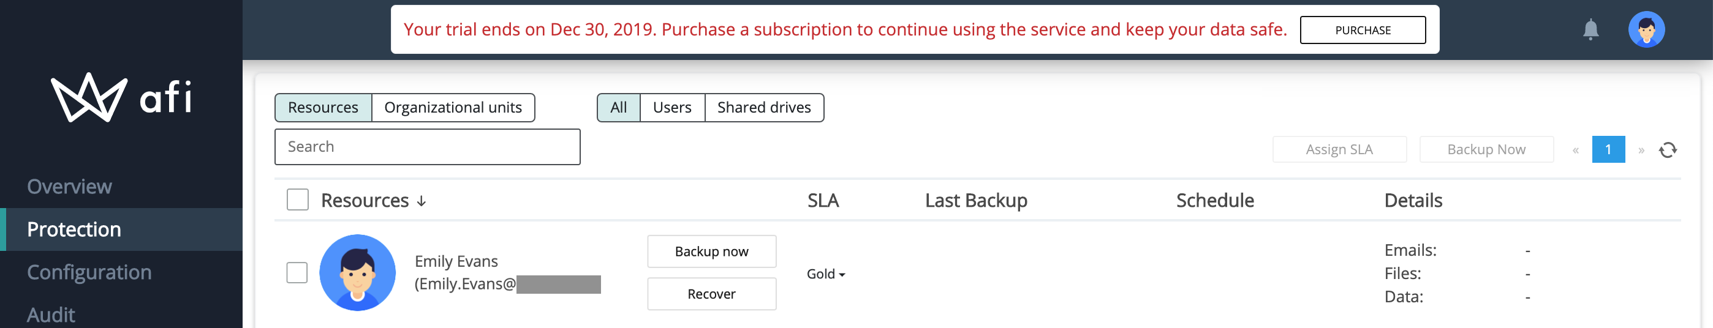Click the afi logo
Viewport: 1713px width, 328px height.
click(x=123, y=97)
